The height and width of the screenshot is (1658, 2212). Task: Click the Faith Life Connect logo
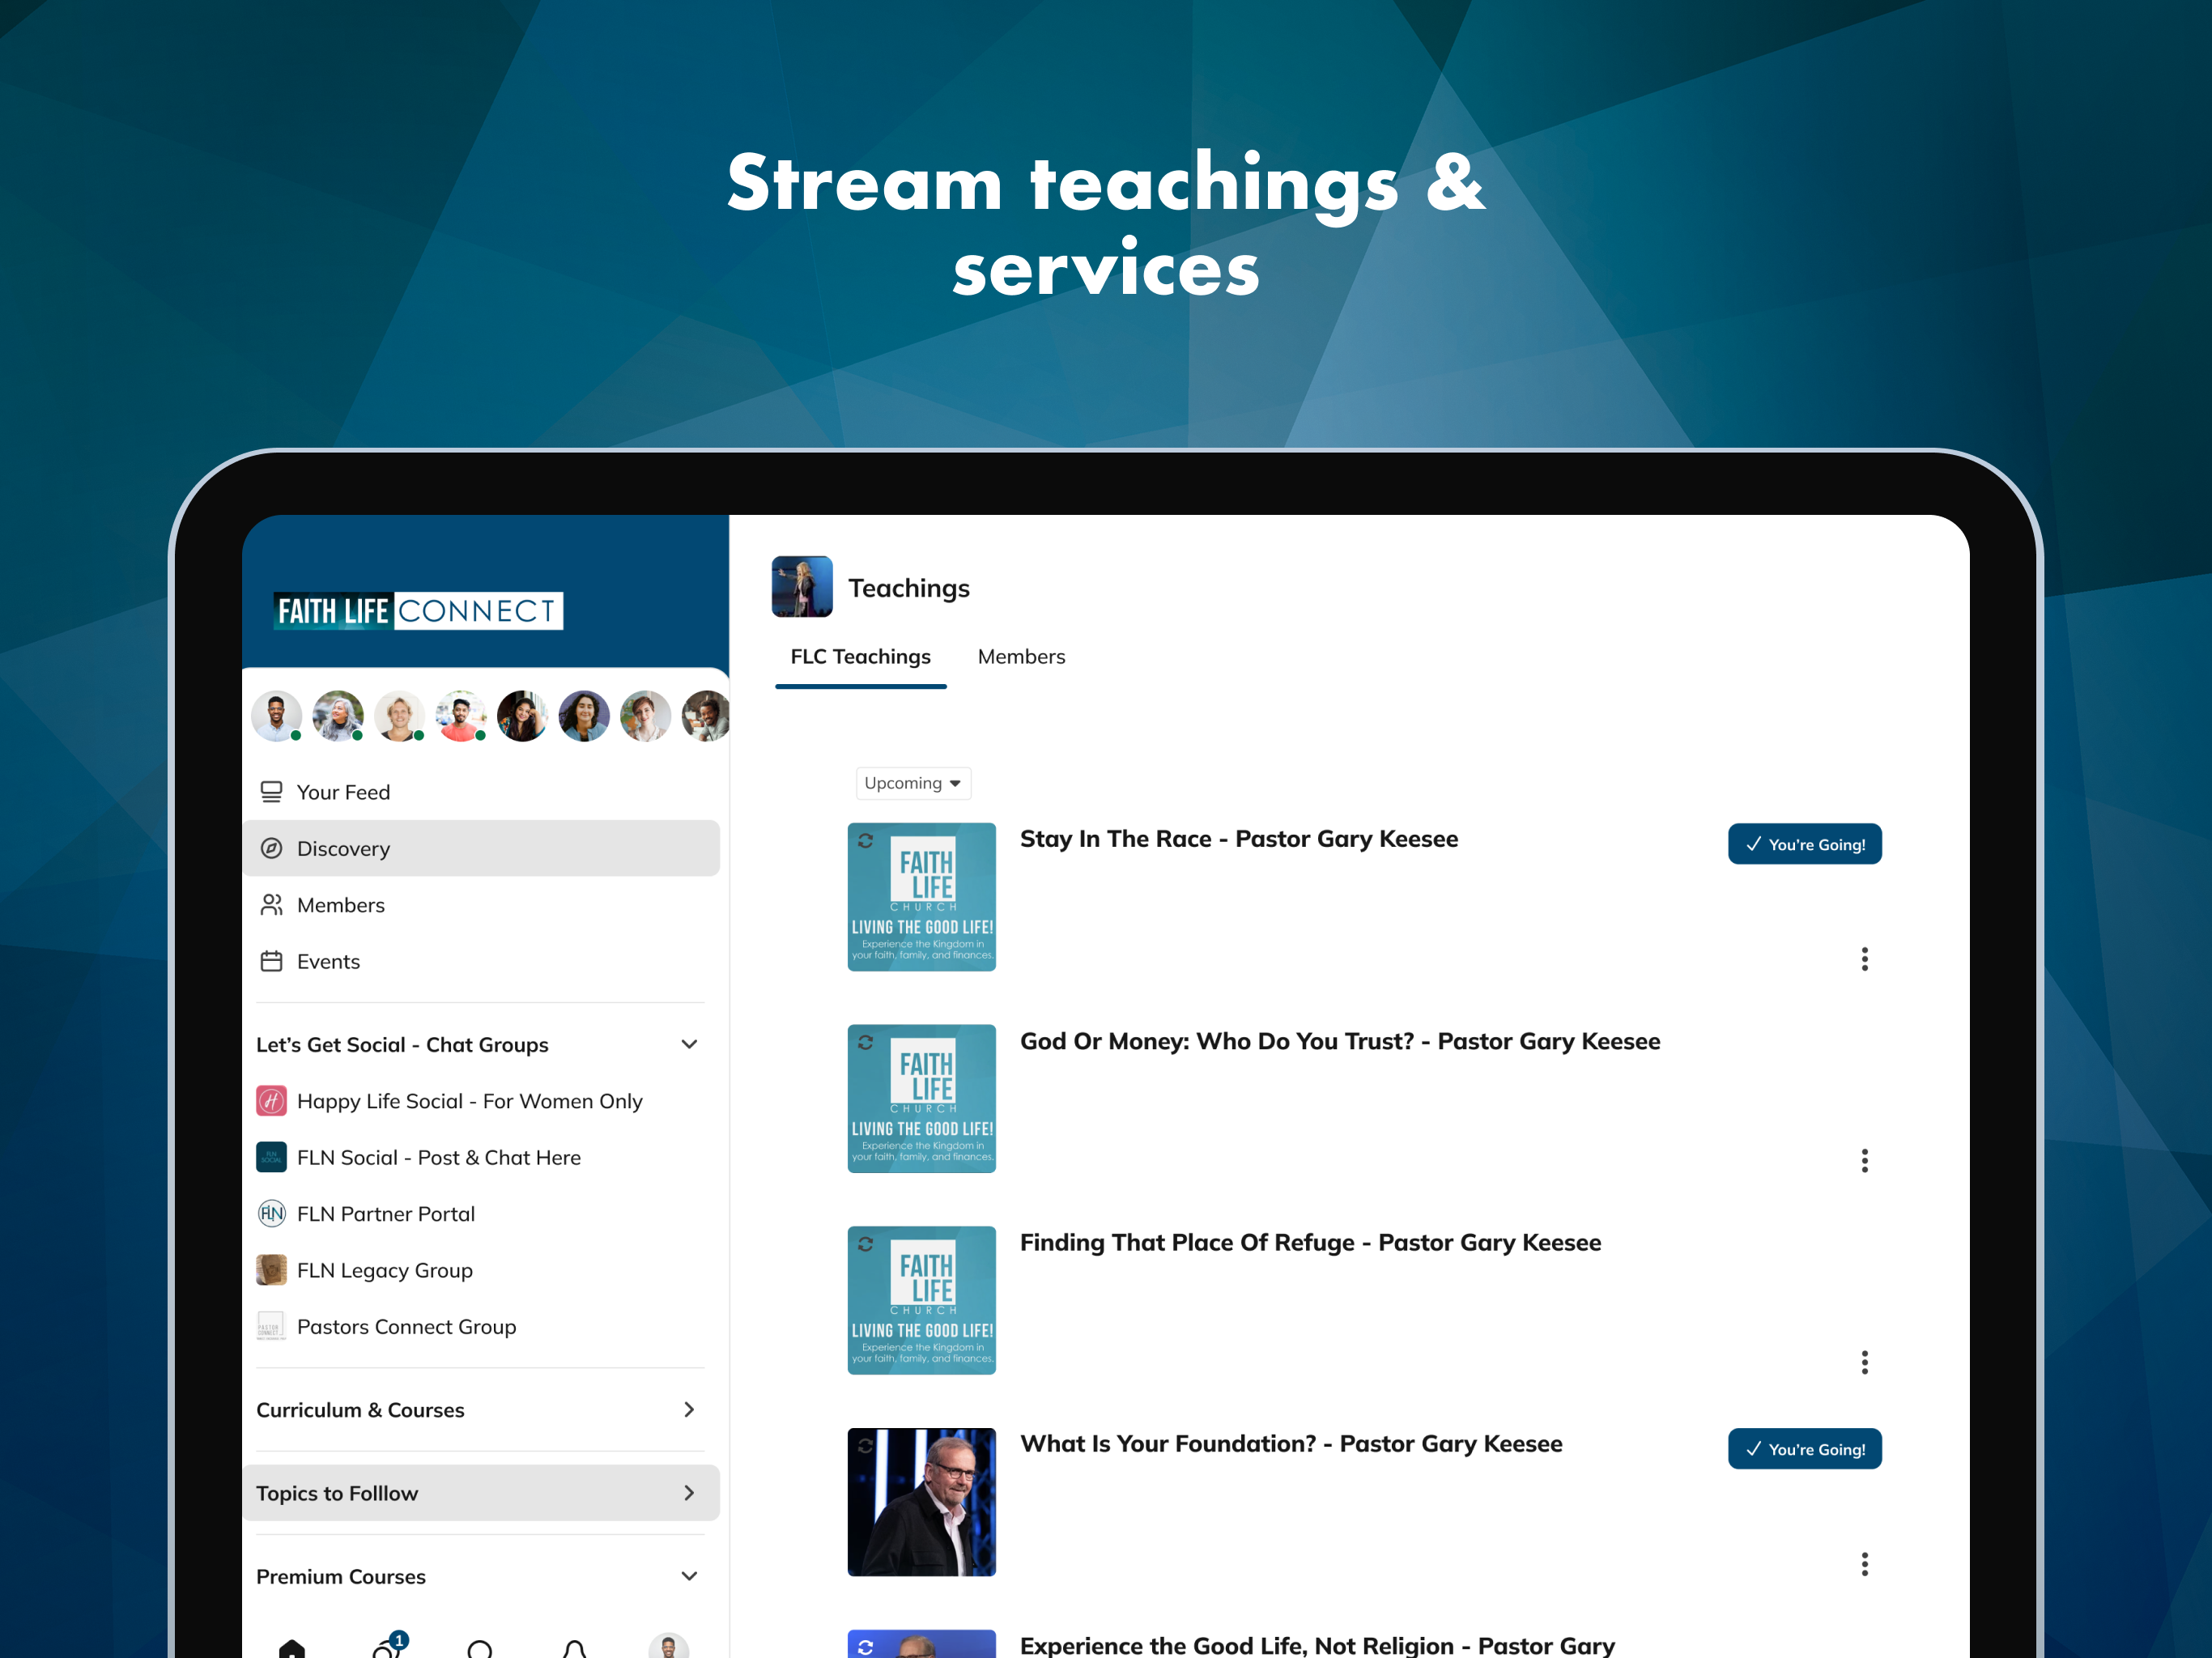coord(418,610)
